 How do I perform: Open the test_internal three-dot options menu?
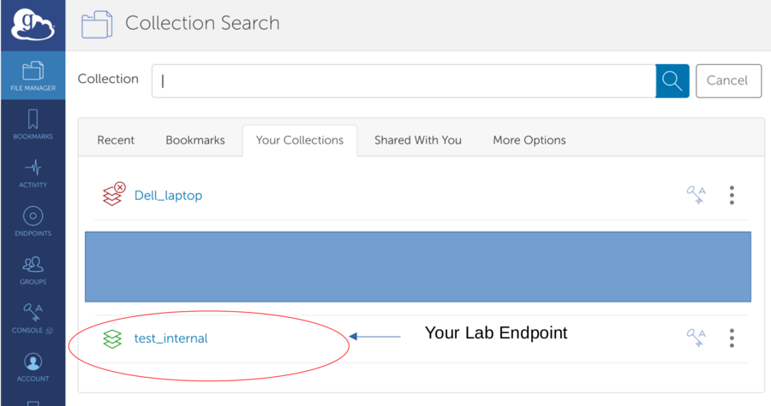[732, 338]
